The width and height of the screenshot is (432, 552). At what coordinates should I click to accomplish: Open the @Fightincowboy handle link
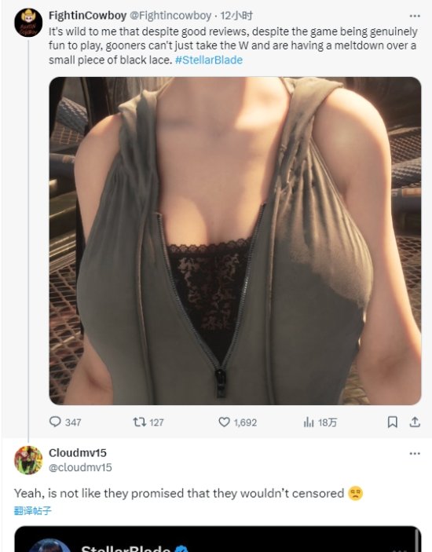[x=170, y=16]
